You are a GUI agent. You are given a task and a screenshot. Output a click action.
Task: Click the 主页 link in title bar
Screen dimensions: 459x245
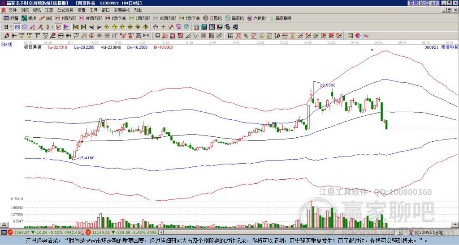coord(434,3)
